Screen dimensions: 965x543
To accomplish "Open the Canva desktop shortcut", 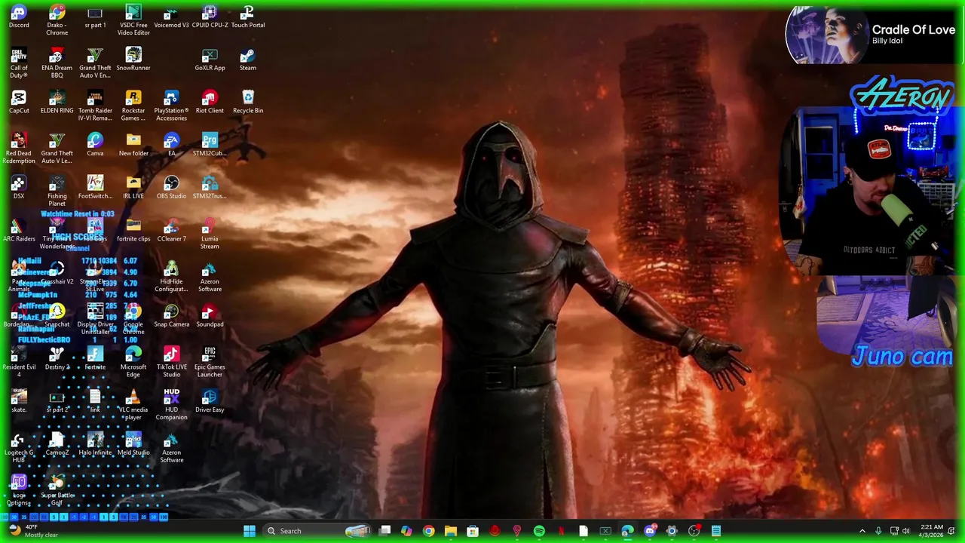I will (x=95, y=146).
